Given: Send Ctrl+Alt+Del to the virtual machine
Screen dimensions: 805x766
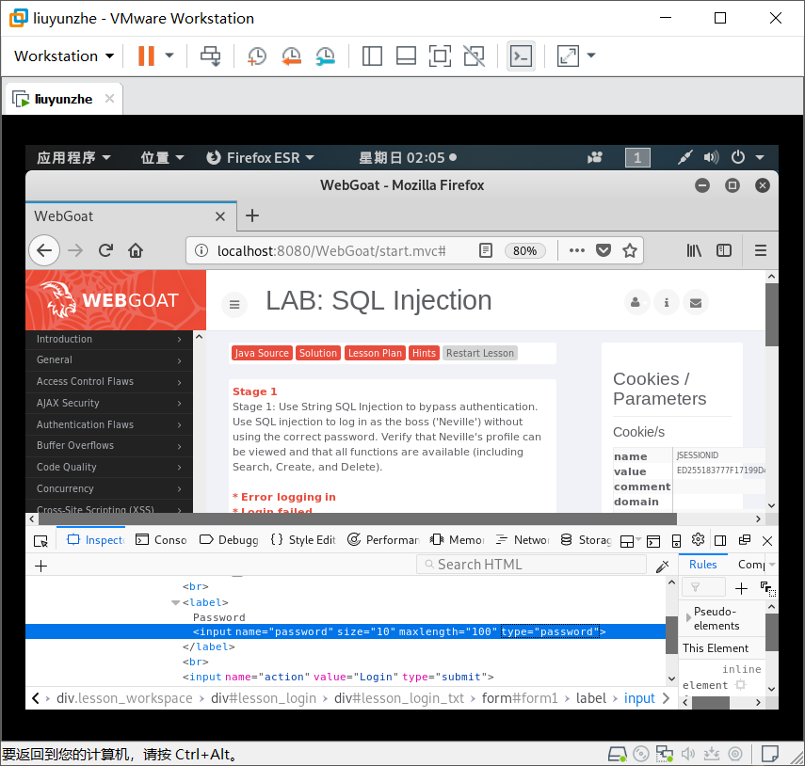Looking at the screenshot, I should (211, 56).
